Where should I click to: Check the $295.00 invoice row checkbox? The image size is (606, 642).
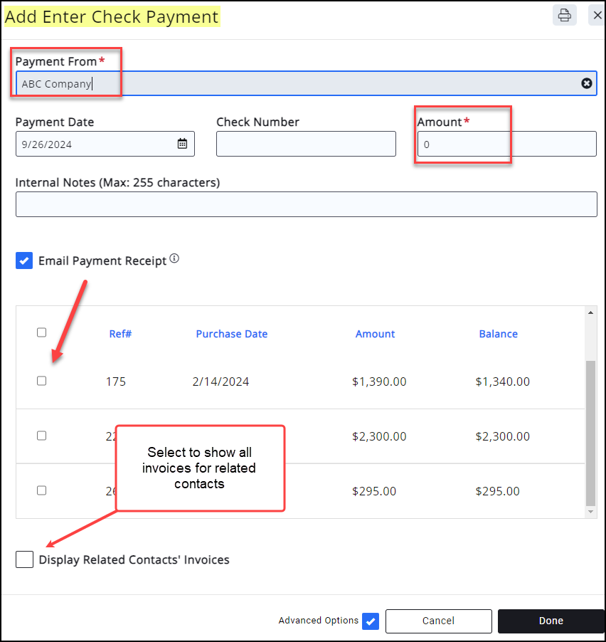click(41, 490)
